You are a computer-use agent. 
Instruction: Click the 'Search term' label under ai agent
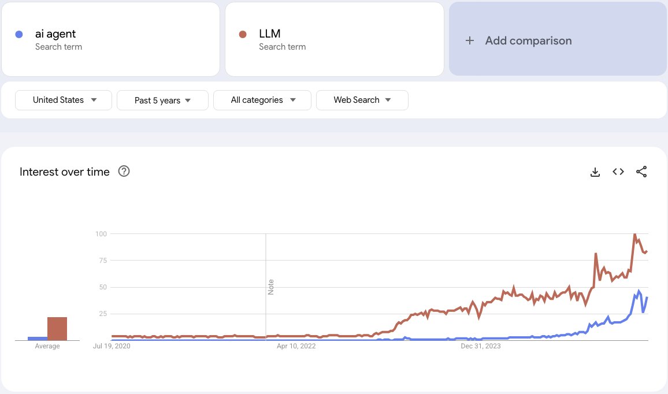(58, 47)
